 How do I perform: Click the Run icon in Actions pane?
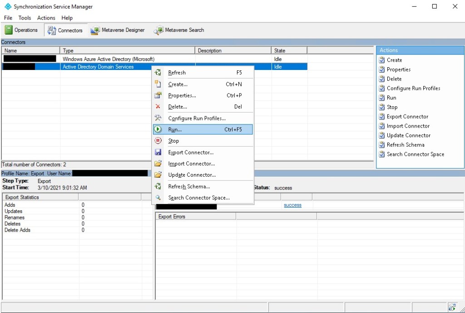382,98
